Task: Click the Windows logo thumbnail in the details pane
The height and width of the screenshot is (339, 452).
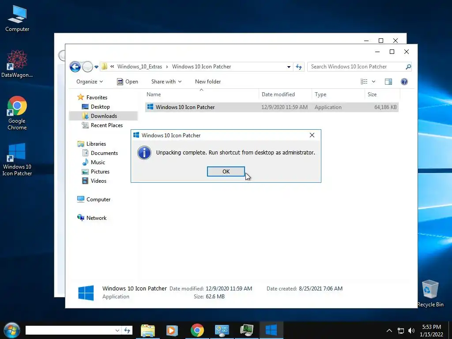Action: point(86,293)
